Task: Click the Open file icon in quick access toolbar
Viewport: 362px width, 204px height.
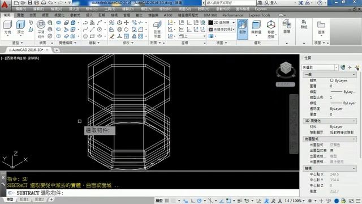Action: coord(23,3)
